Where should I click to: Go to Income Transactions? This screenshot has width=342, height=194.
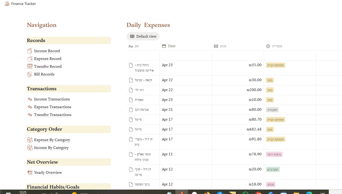(52, 99)
